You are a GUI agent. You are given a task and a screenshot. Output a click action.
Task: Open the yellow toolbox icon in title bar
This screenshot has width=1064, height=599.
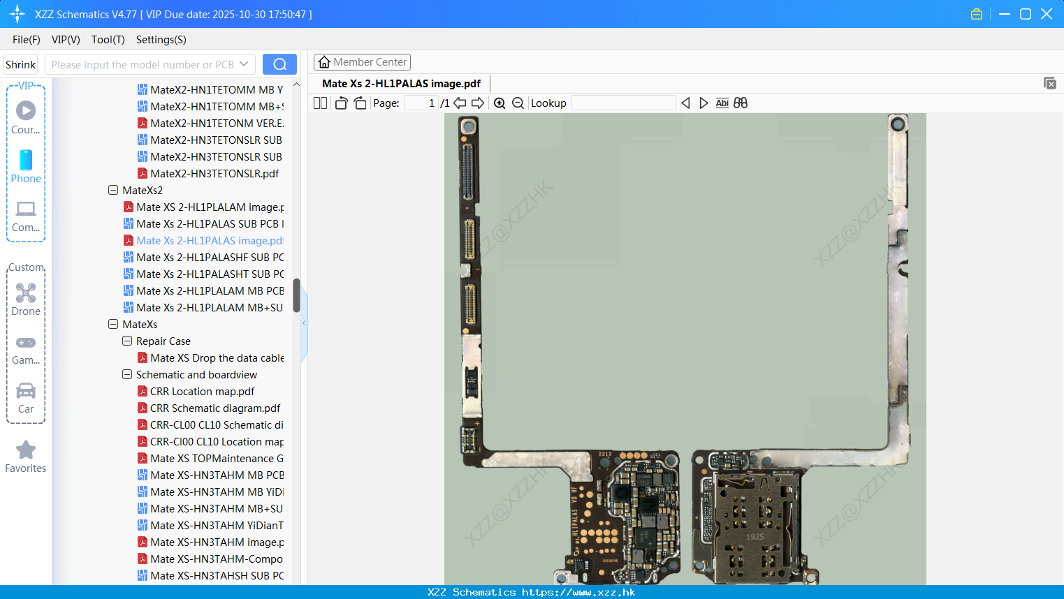[977, 14]
